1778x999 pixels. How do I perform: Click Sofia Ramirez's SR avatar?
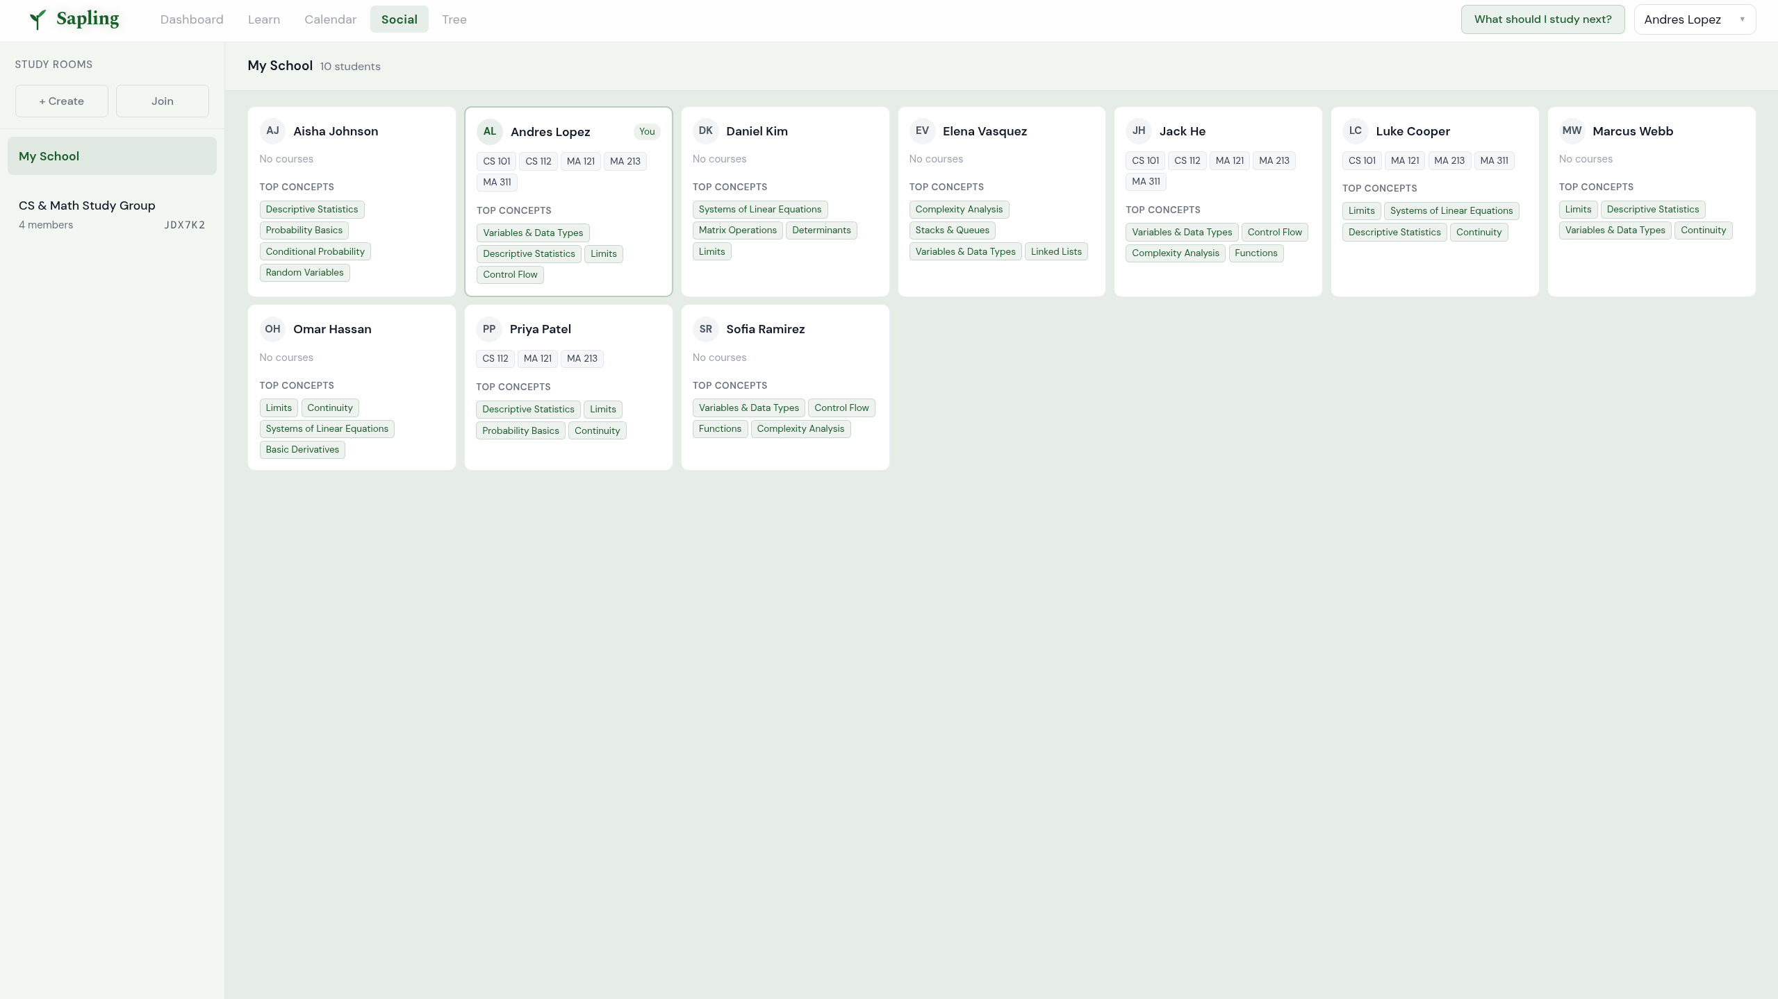(705, 329)
